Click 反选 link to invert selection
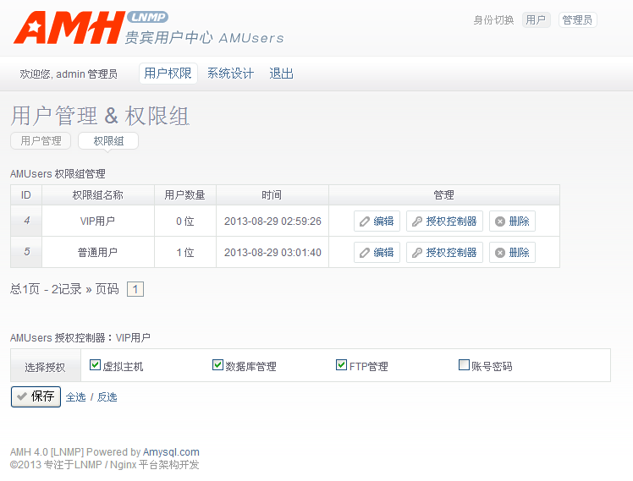The image size is (633, 481). click(x=107, y=397)
